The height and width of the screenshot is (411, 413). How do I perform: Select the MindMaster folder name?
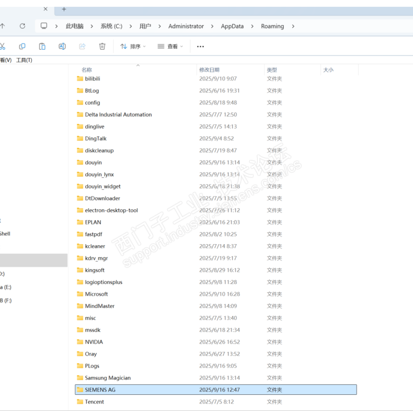click(100, 306)
